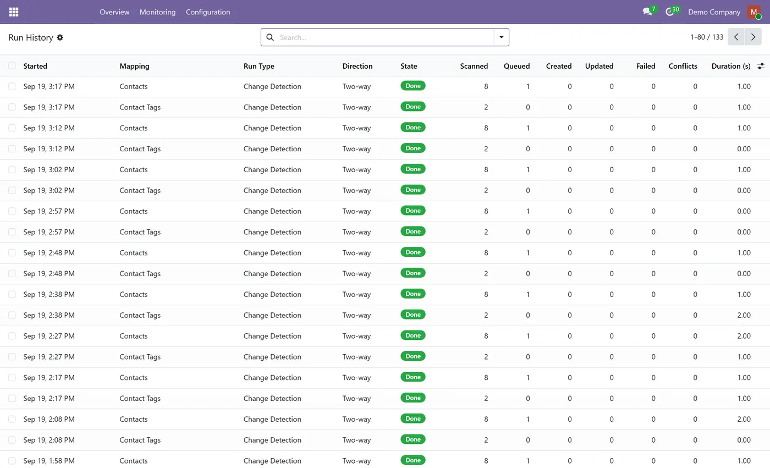Sort by the Duration (s) column header
The height and width of the screenshot is (468, 770).
731,66
